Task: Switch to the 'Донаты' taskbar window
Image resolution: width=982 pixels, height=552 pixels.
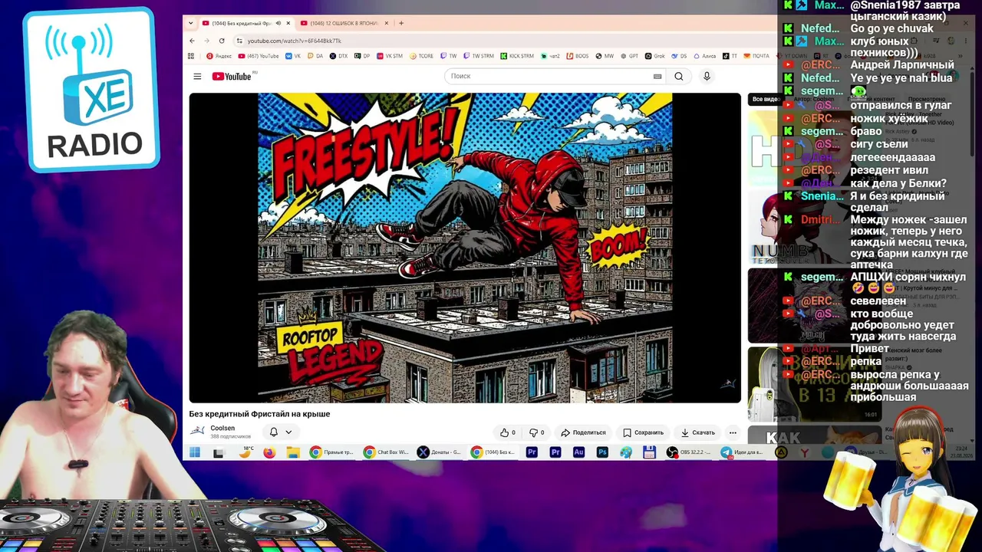Action: 440,452
